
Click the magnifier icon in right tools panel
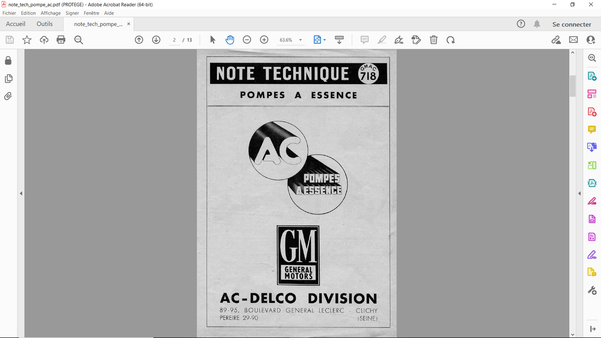pyautogui.click(x=592, y=58)
